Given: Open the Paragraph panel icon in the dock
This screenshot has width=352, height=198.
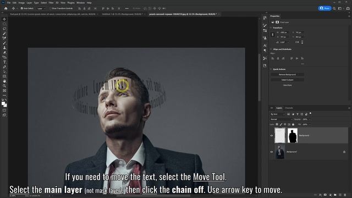Looking at the screenshot, I should pos(265,51).
